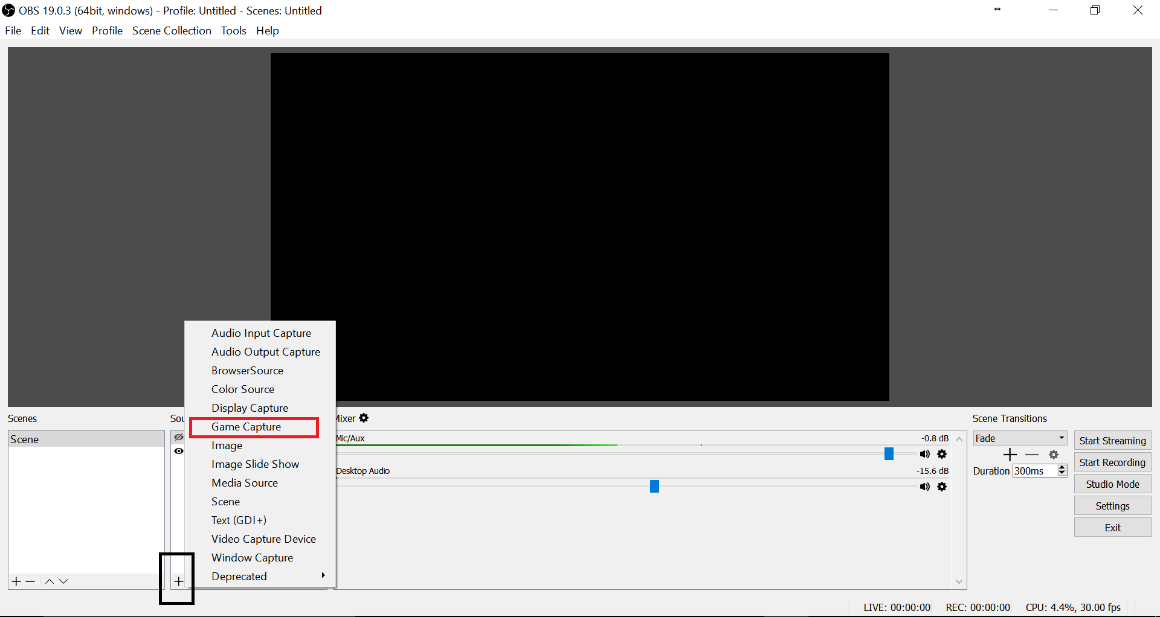Open Mixer settings gear icon
This screenshot has width=1160, height=617.
pos(364,418)
